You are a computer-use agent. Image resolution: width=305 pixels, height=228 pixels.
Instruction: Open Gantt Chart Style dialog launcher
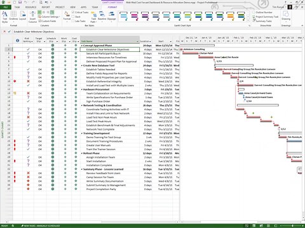pos(250,25)
